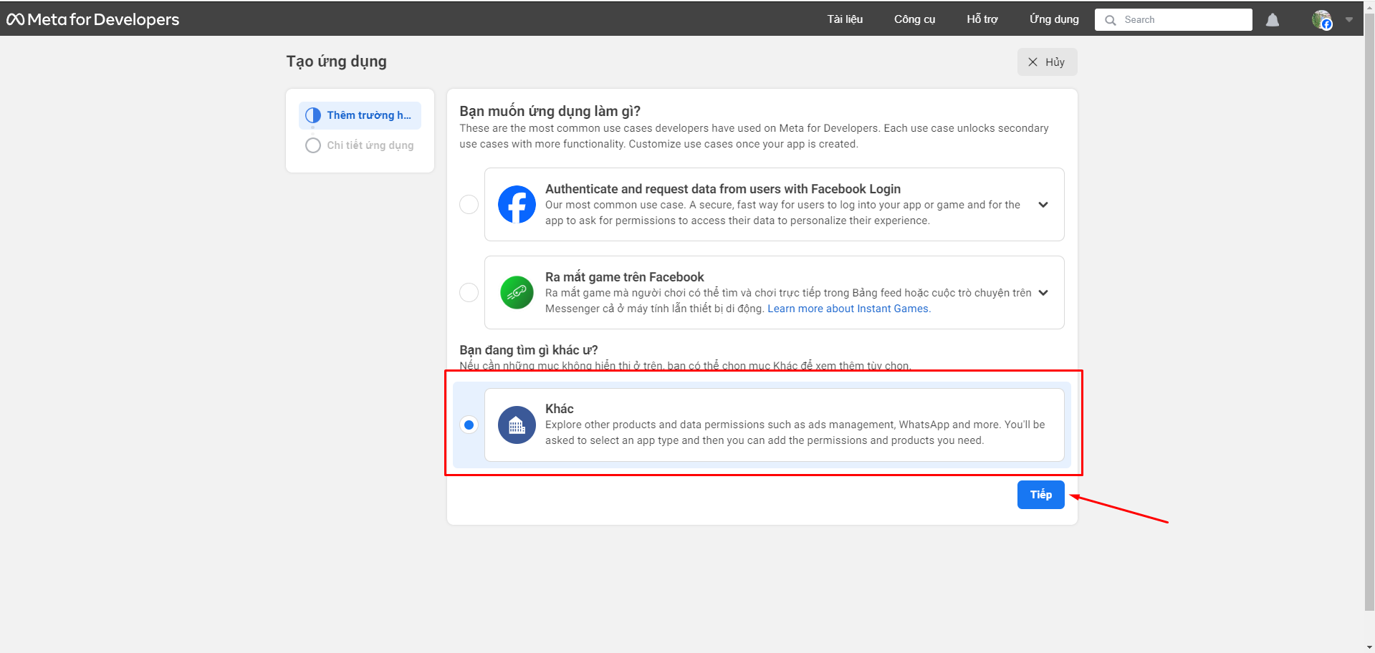This screenshot has height=653, width=1375.
Task: Click the search magnifier icon
Action: coord(1111,20)
